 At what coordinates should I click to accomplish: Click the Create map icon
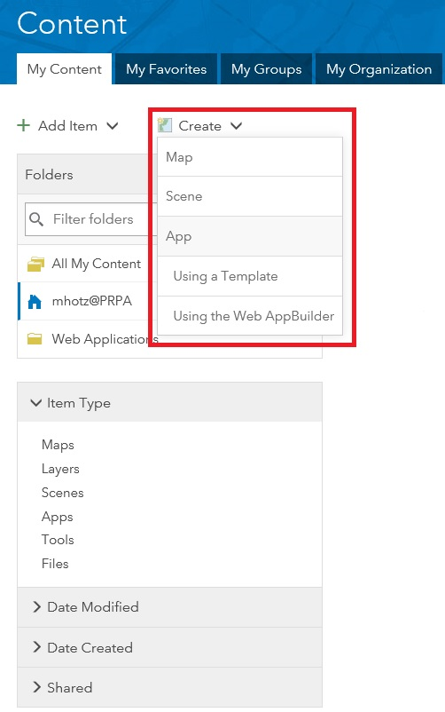point(165,125)
